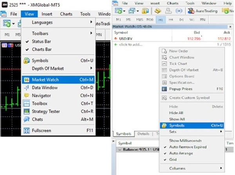Click Tick Chart icon in context menu

click(164, 64)
